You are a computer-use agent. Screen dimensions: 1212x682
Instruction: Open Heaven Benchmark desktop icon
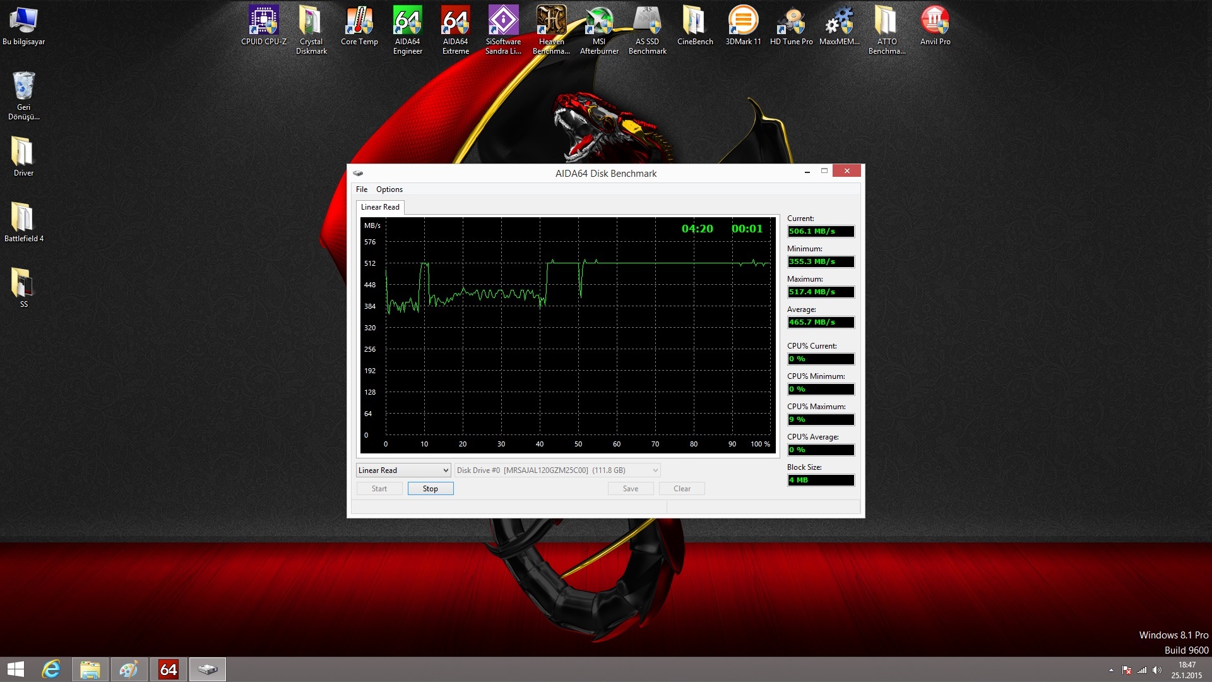[x=551, y=30]
